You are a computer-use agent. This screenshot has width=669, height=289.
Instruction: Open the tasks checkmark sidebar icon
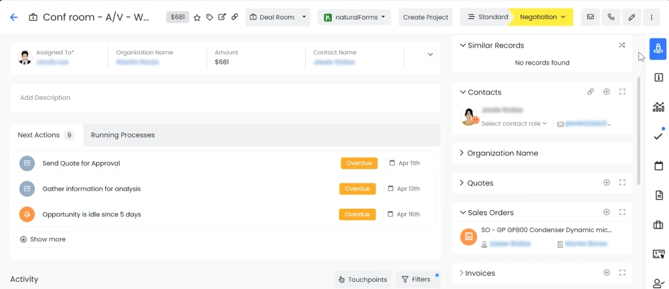659,136
